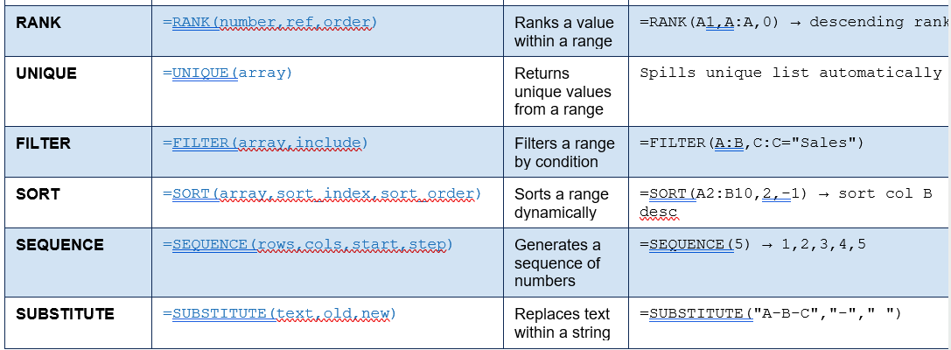Open the =FILTER(array,include) syntax link

tap(265, 143)
